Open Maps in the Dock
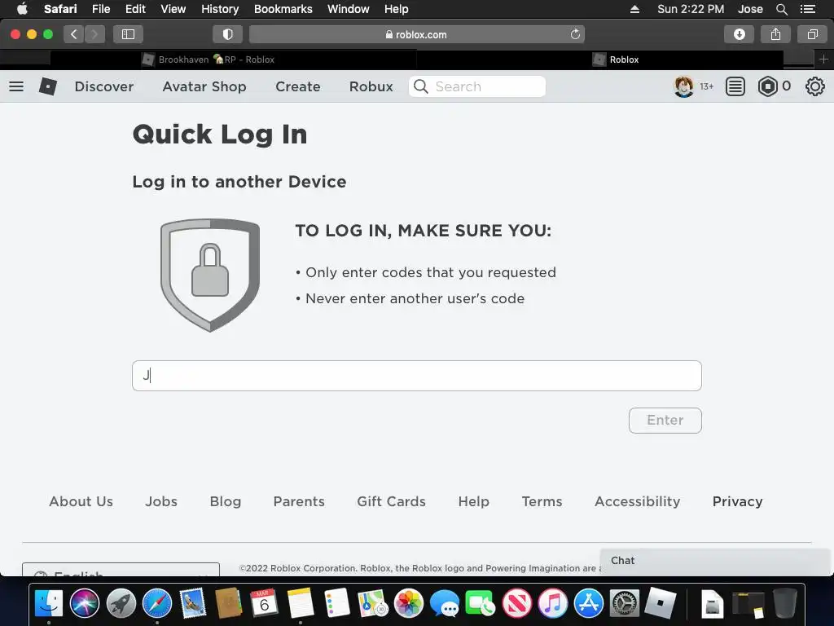 [x=373, y=603]
